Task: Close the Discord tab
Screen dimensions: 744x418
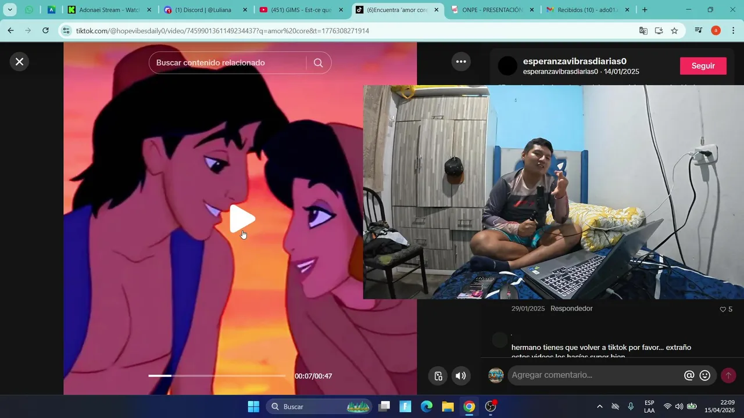Action: [x=245, y=10]
